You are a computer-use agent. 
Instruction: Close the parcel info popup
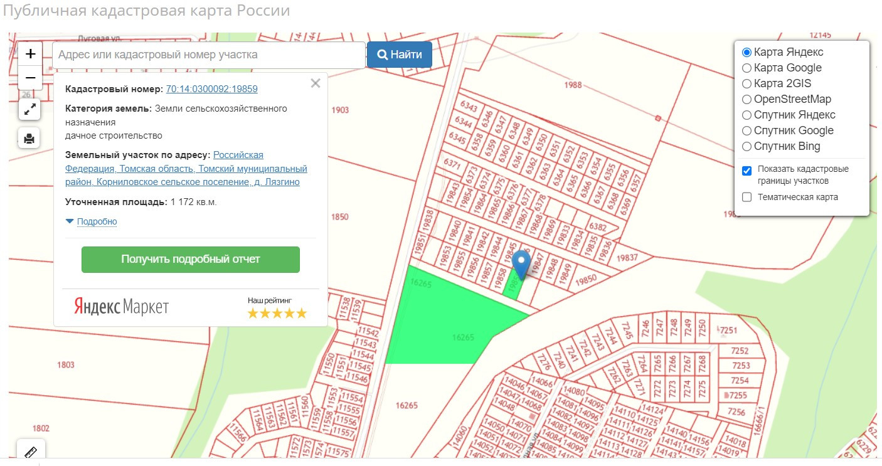point(316,83)
